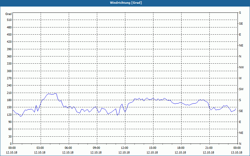Click the 12.10.18 date under 03:00
250x156 pixels.
pos(40,153)
